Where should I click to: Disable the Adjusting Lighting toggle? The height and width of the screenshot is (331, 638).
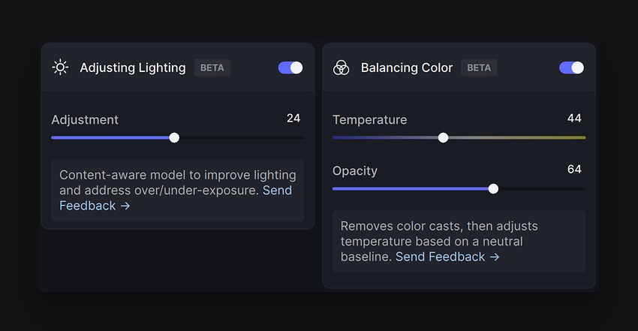tap(290, 68)
